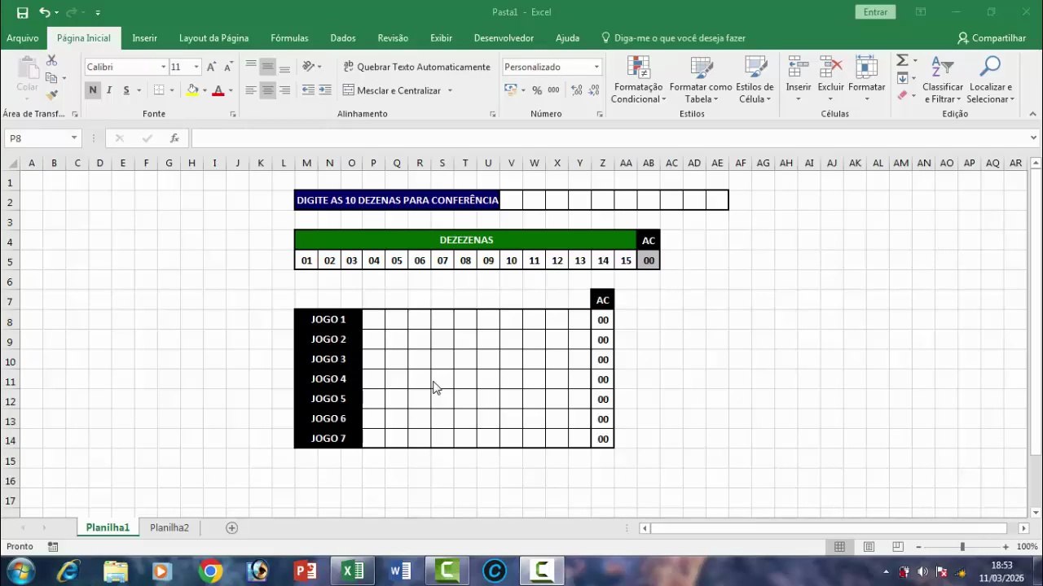The width and height of the screenshot is (1043, 586).
Task: Click the Formatar como Tabela icon
Action: coord(701,68)
